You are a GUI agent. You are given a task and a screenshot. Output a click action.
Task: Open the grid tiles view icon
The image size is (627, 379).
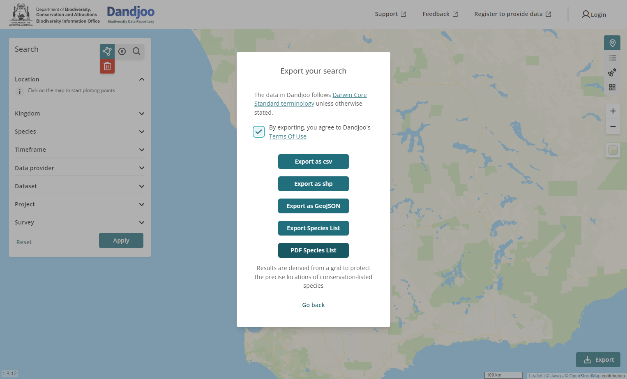click(x=612, y=87)
